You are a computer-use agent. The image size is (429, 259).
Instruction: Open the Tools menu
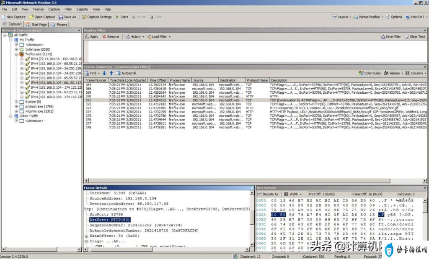pyautogui.click(x=96, y=9)
